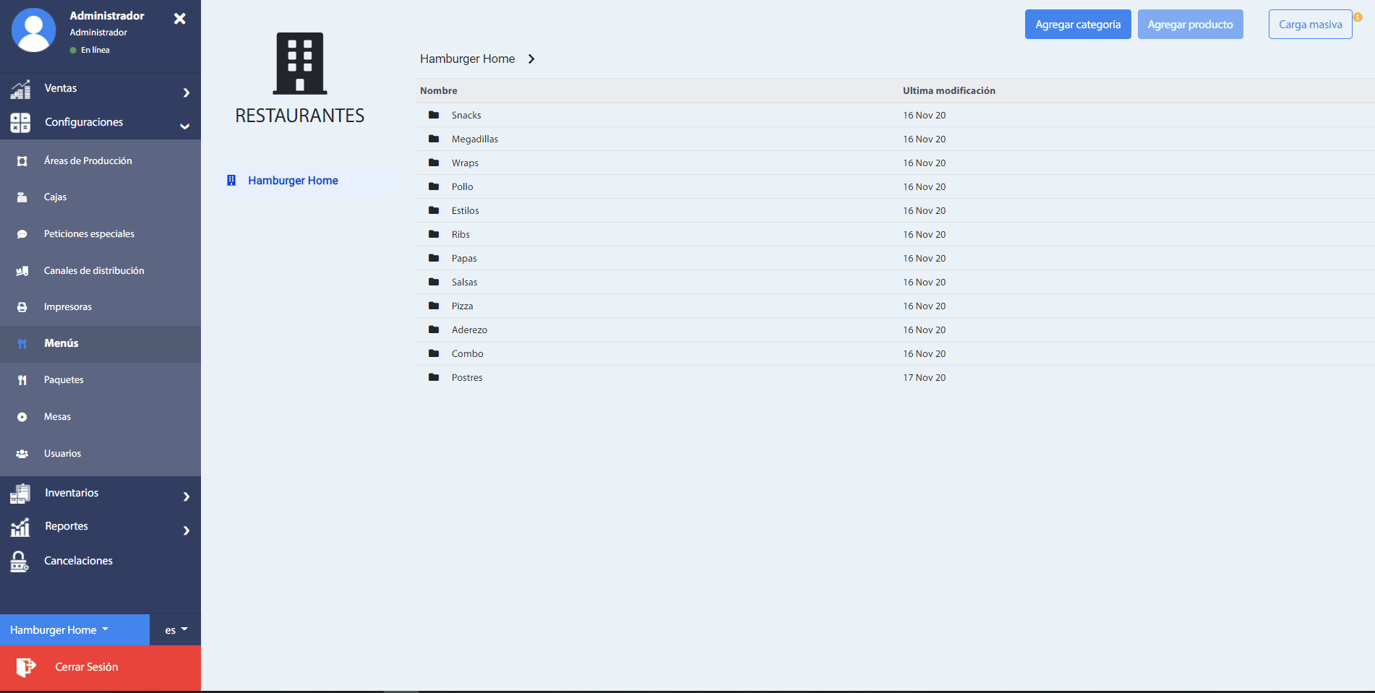Click the Cajas register icon
The height and width of the screenshot is (693, 1375).
click(22, 197)
